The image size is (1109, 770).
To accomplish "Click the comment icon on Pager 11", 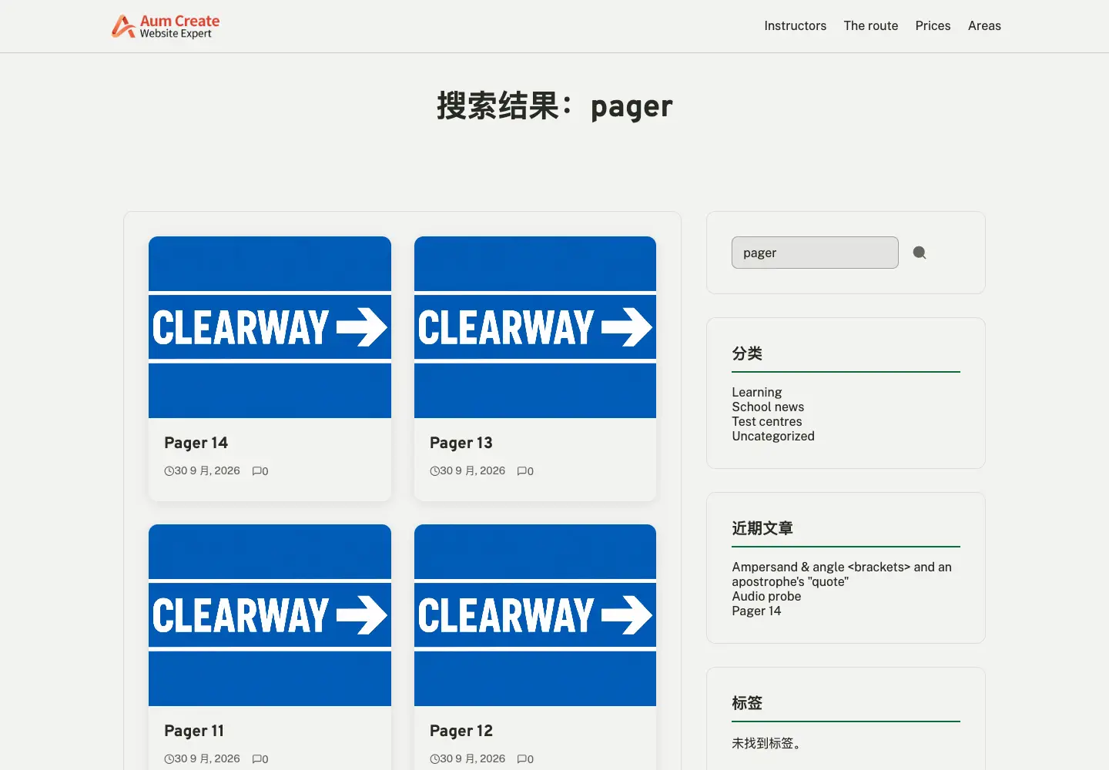I will tap(257, 759).
